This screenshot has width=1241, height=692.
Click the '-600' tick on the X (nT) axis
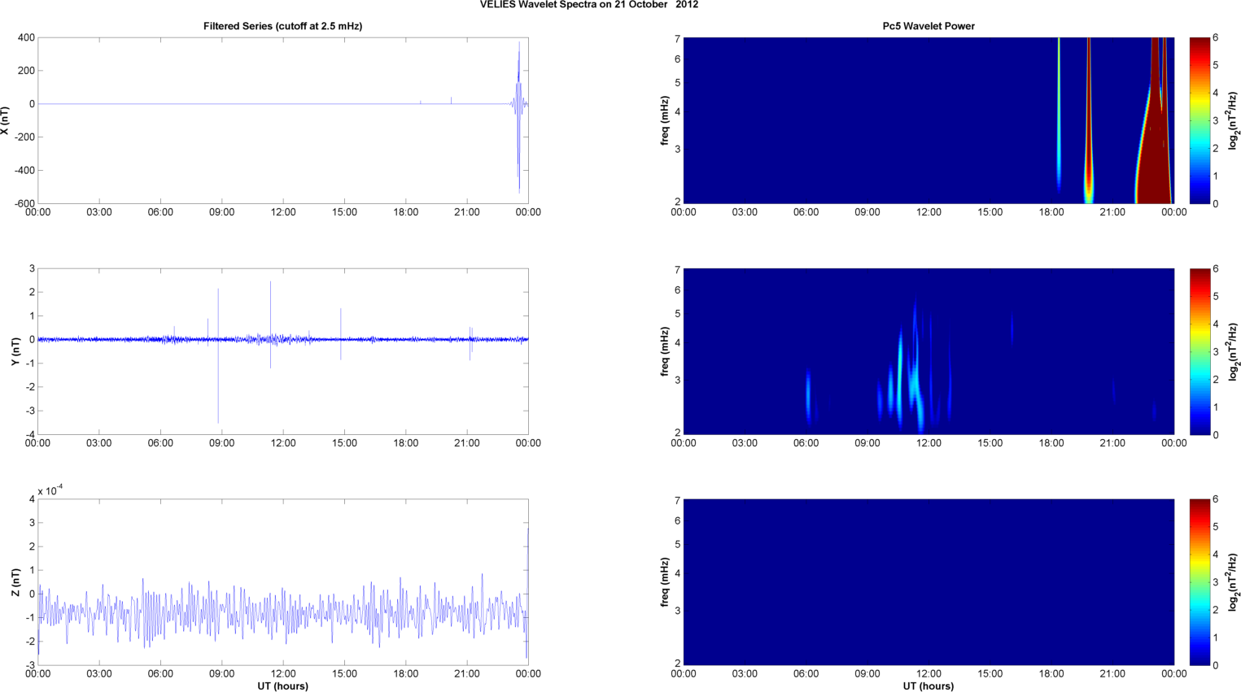pyautogui.click(x=24, y=203)
